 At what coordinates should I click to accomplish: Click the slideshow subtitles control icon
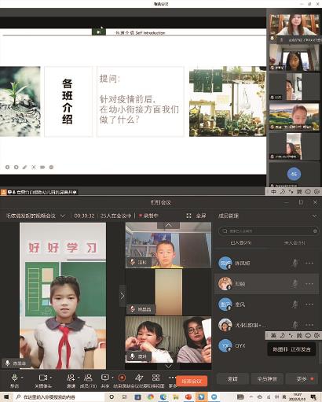pyautogui.click(x=42, y=167)
